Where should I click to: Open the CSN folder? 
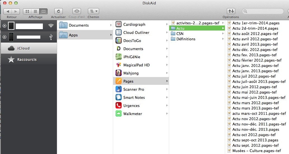tap(180, 34)
